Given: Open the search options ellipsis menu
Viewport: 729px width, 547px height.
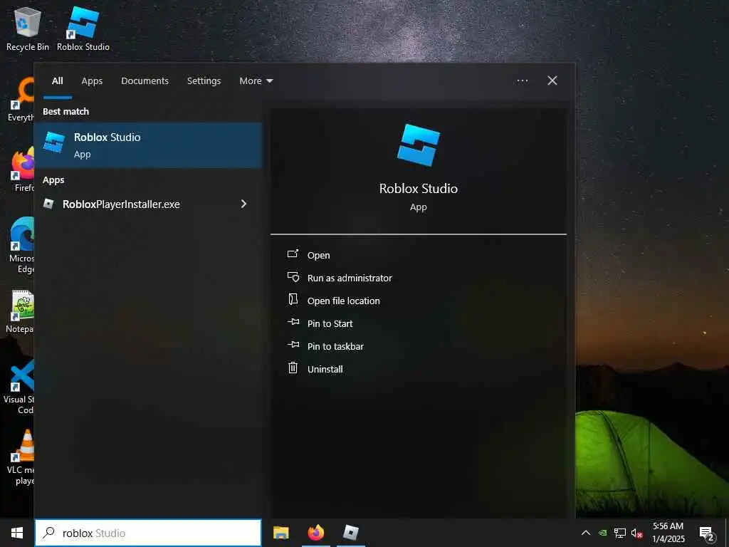Looking at the screenshot, I should (522, 81).
